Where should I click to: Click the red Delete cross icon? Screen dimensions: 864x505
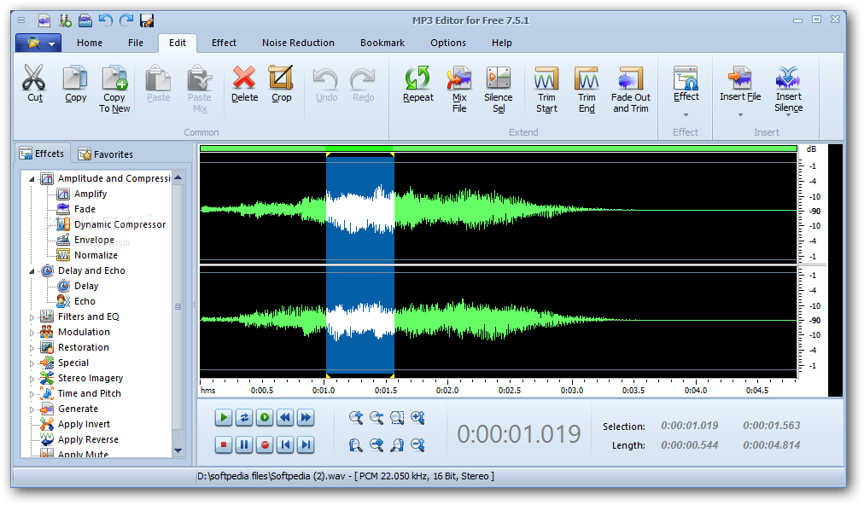[x=244, y=78]
